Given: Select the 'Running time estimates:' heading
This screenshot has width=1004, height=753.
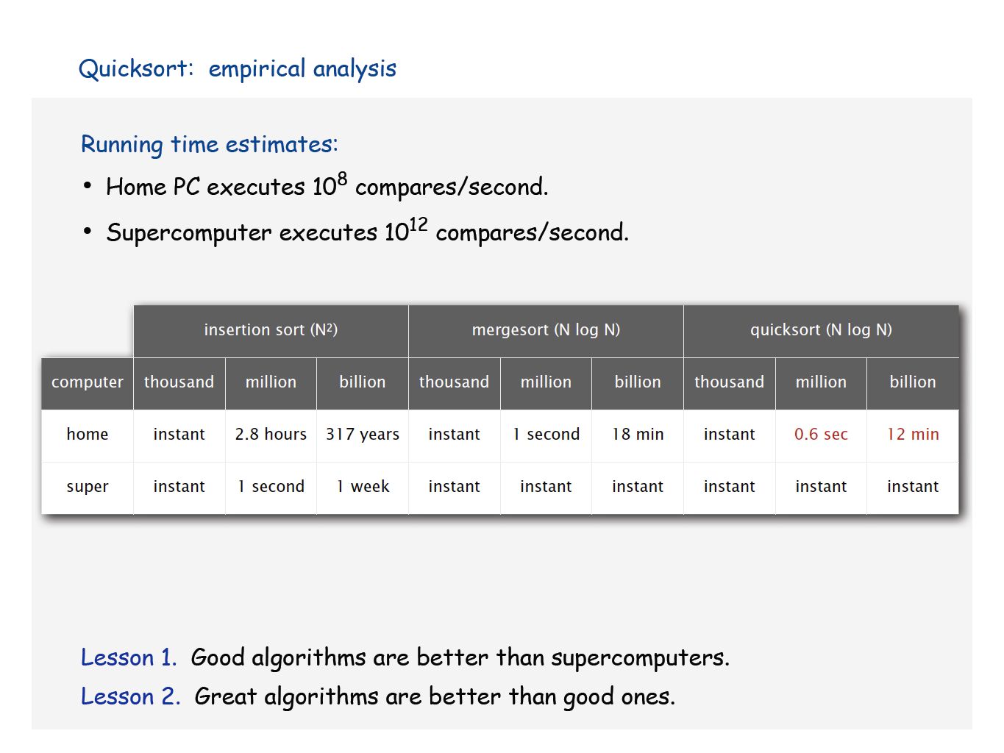Looking at the screenshot, I should tap(210, 144).
